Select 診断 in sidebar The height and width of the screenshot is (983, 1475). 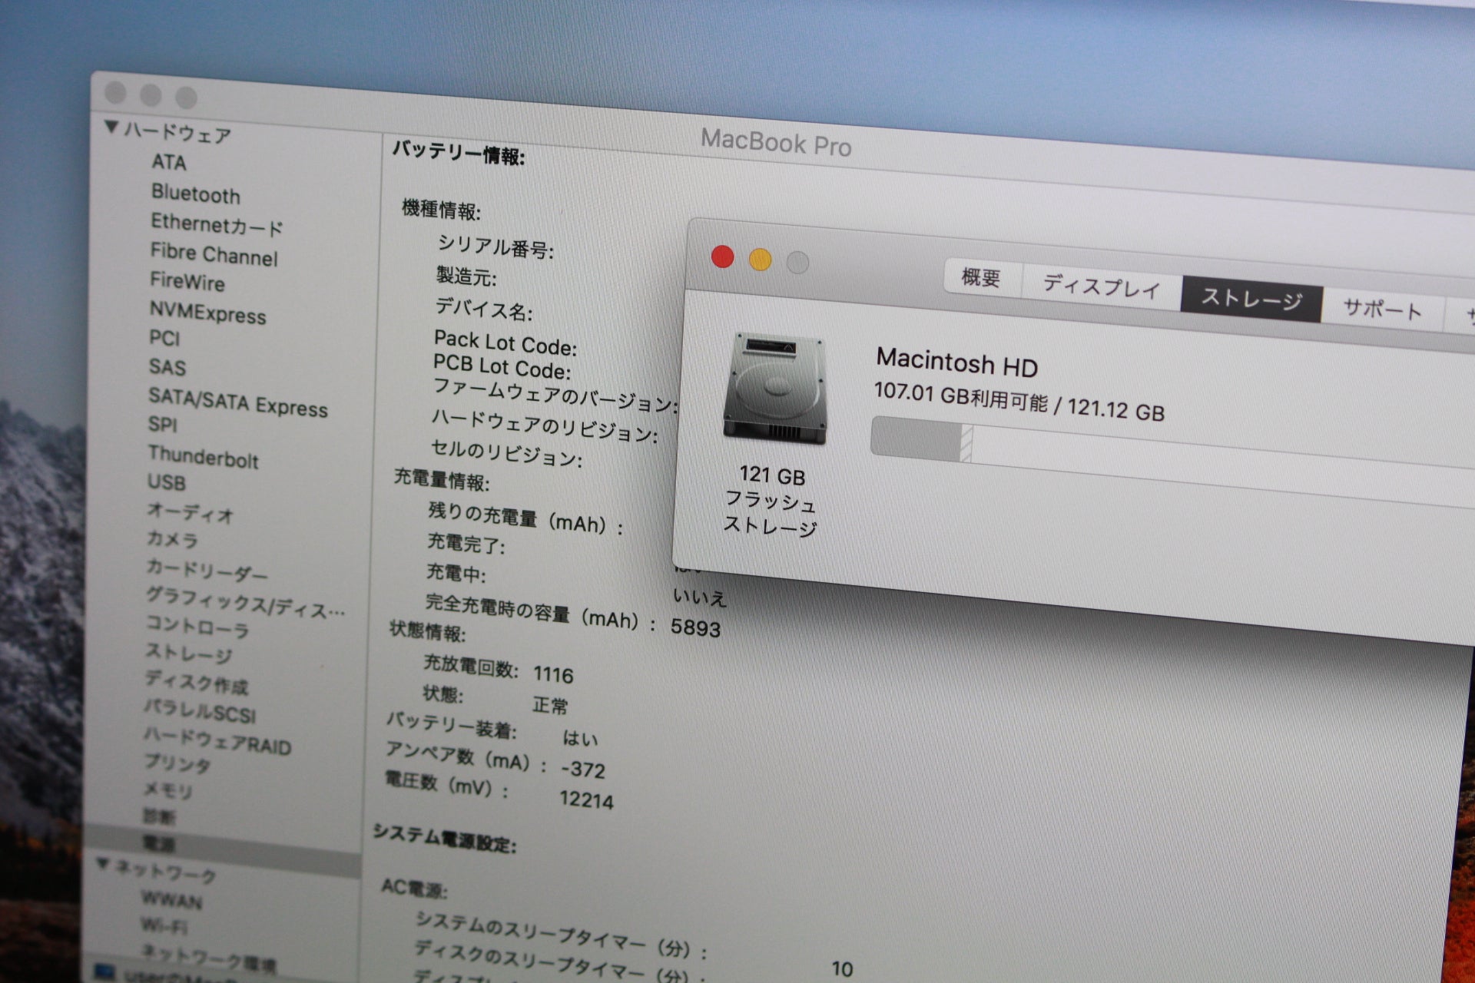tap(159, 816)
